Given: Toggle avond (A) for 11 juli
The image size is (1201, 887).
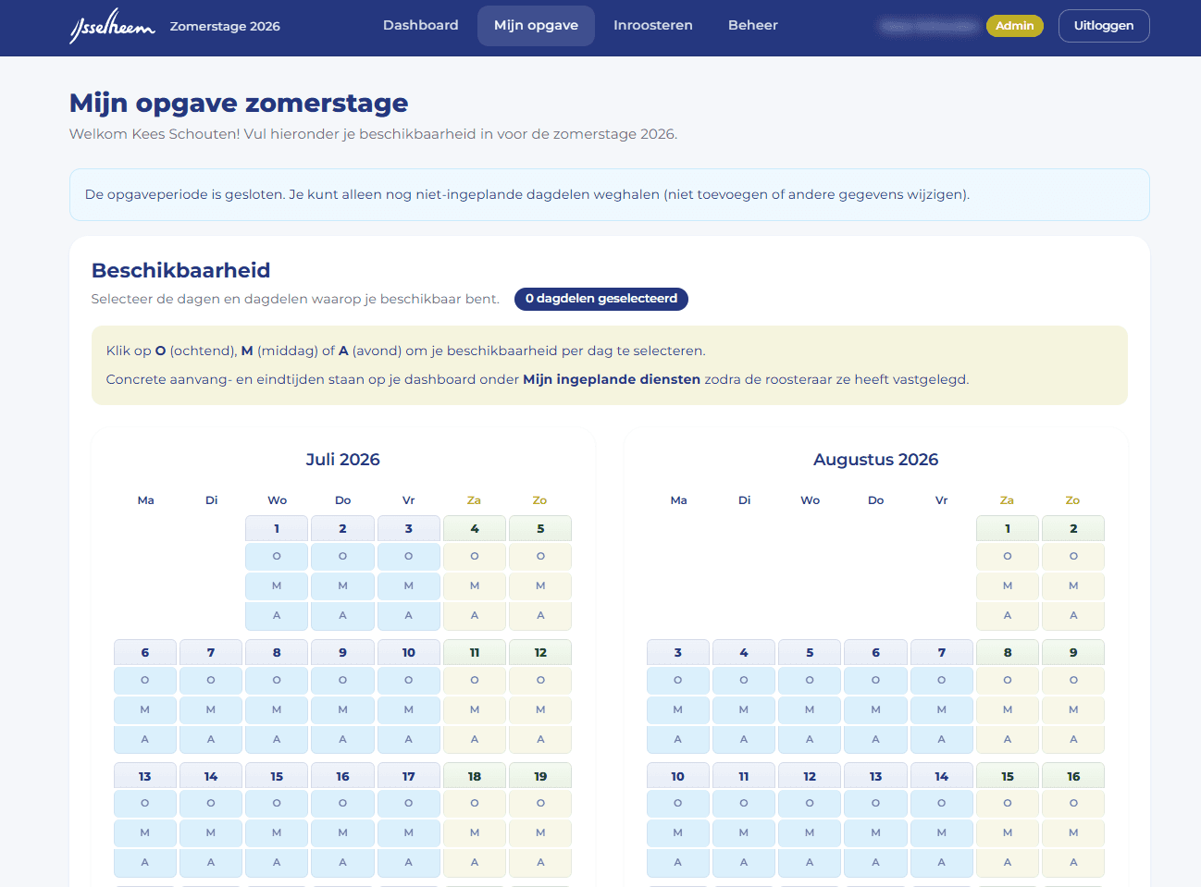Looking at the screenshot, I should (475, 739).
